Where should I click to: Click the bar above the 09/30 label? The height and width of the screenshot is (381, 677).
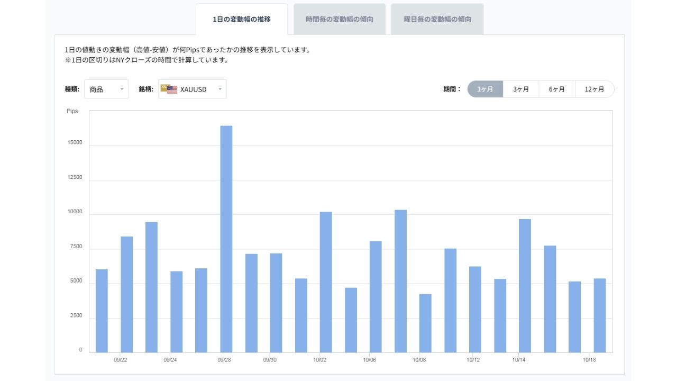(276, 303)
